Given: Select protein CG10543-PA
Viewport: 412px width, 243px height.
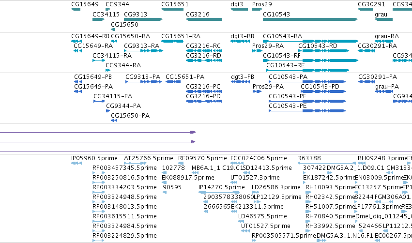Looking at the screenshot, I should [288, 77].
